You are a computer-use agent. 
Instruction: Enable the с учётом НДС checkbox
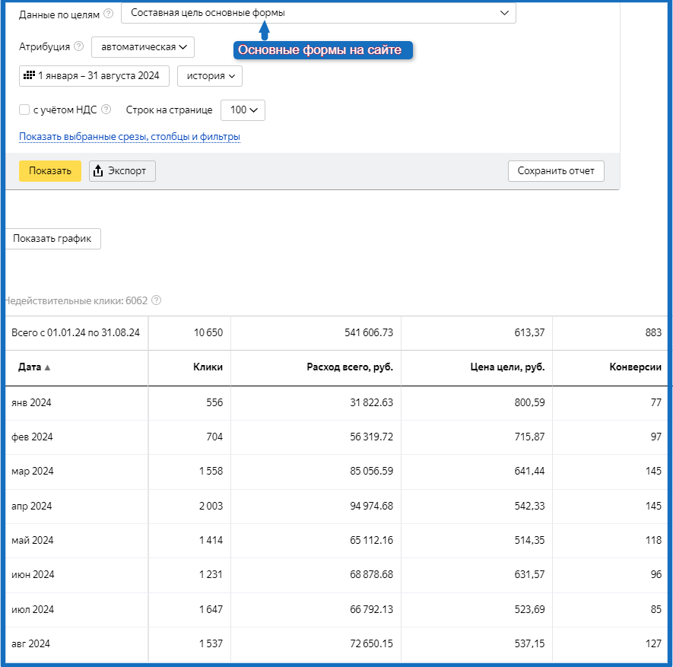pos(24,110)
